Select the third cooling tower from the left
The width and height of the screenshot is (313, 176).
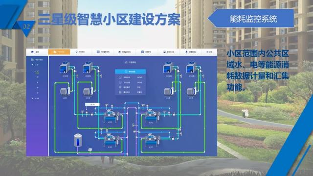click(x=168, y=67)
